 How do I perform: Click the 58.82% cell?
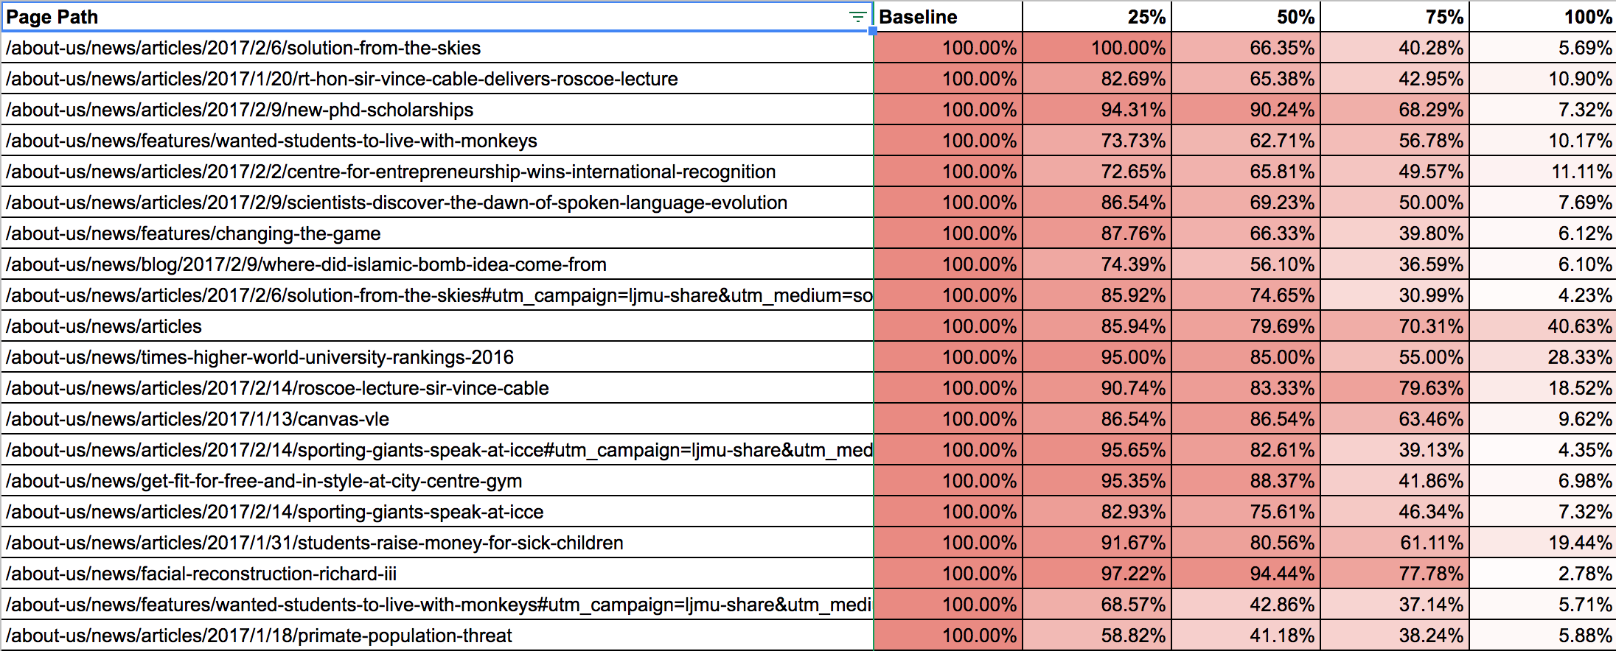1097,636
